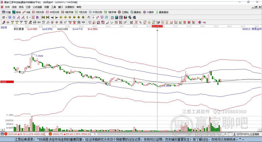Click the black left arrow icon
Image resolution: width=262 pixels, height=142 pixels.
click(52, 17)
